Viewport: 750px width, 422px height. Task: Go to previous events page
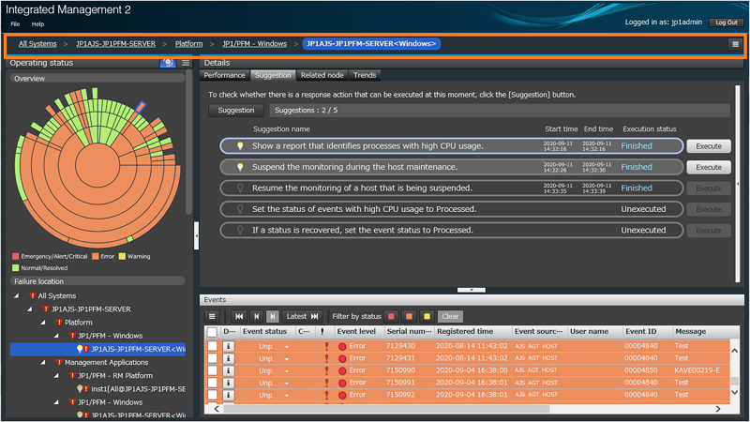point(256,316)
